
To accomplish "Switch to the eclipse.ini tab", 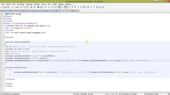I will click(x=27, y=11).
